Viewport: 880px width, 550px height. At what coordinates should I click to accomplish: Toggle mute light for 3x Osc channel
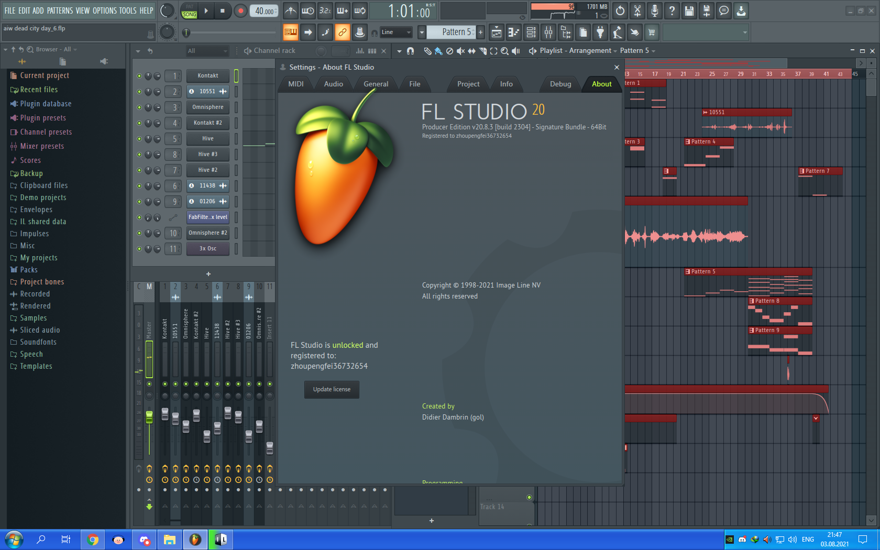(x=139, y=249)
